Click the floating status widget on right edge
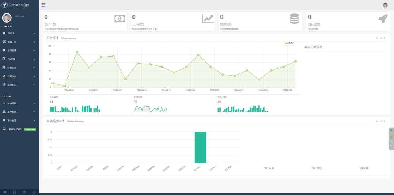Image resolution: width=394 pixels, height=195 pixels. 391,139
